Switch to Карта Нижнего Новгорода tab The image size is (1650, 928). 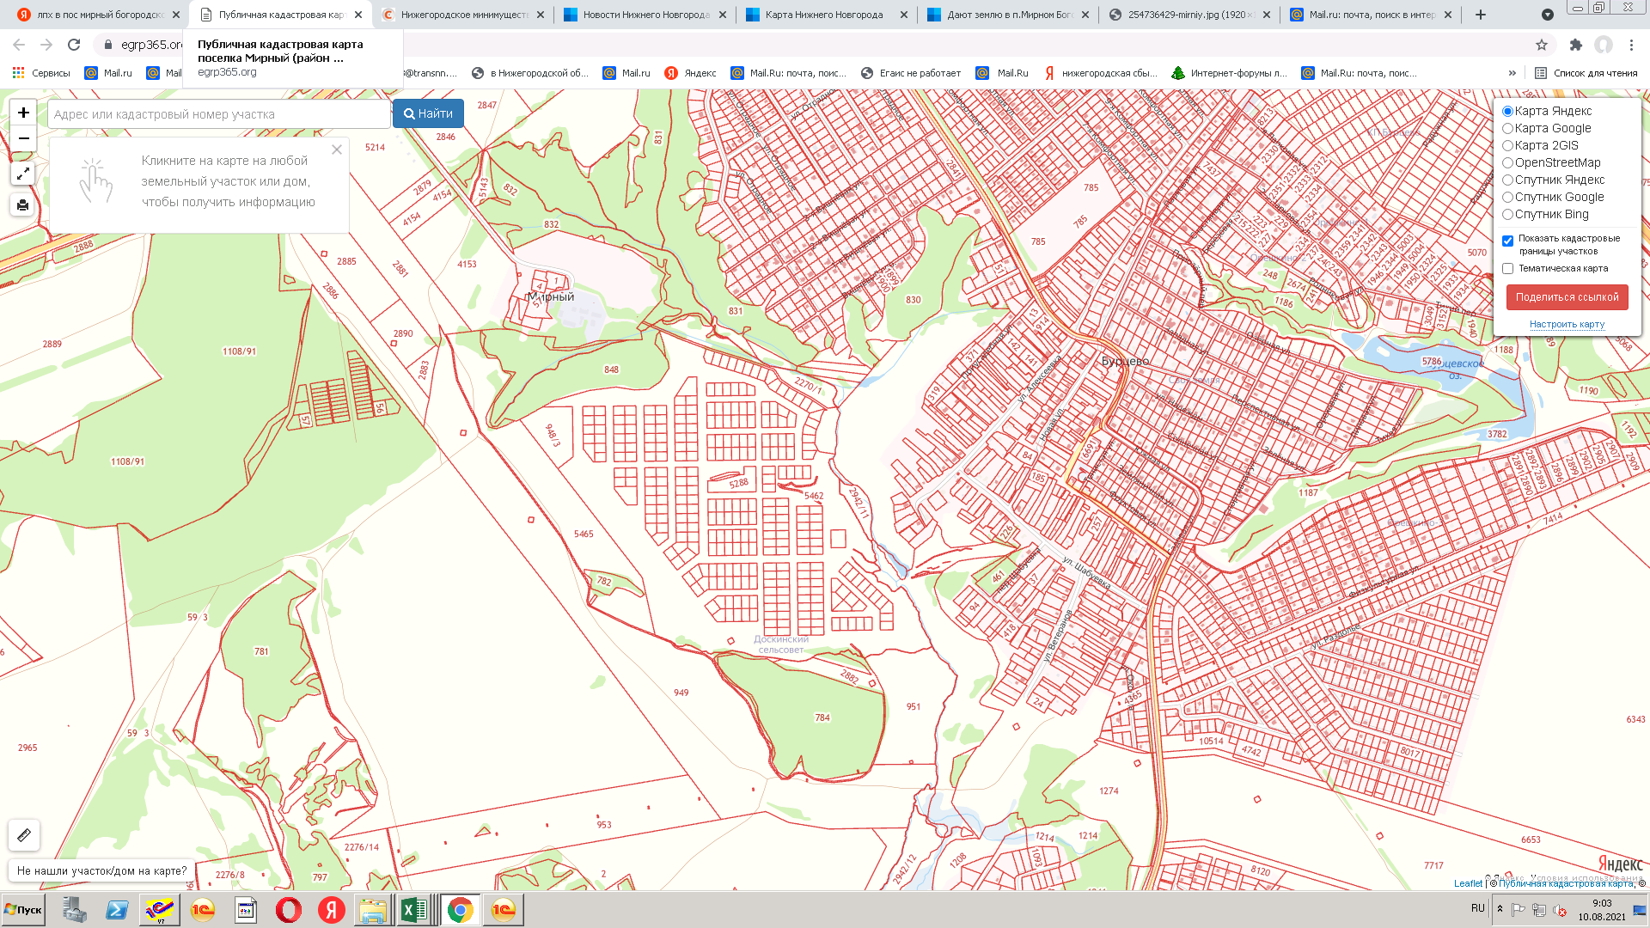coord(823,15)
